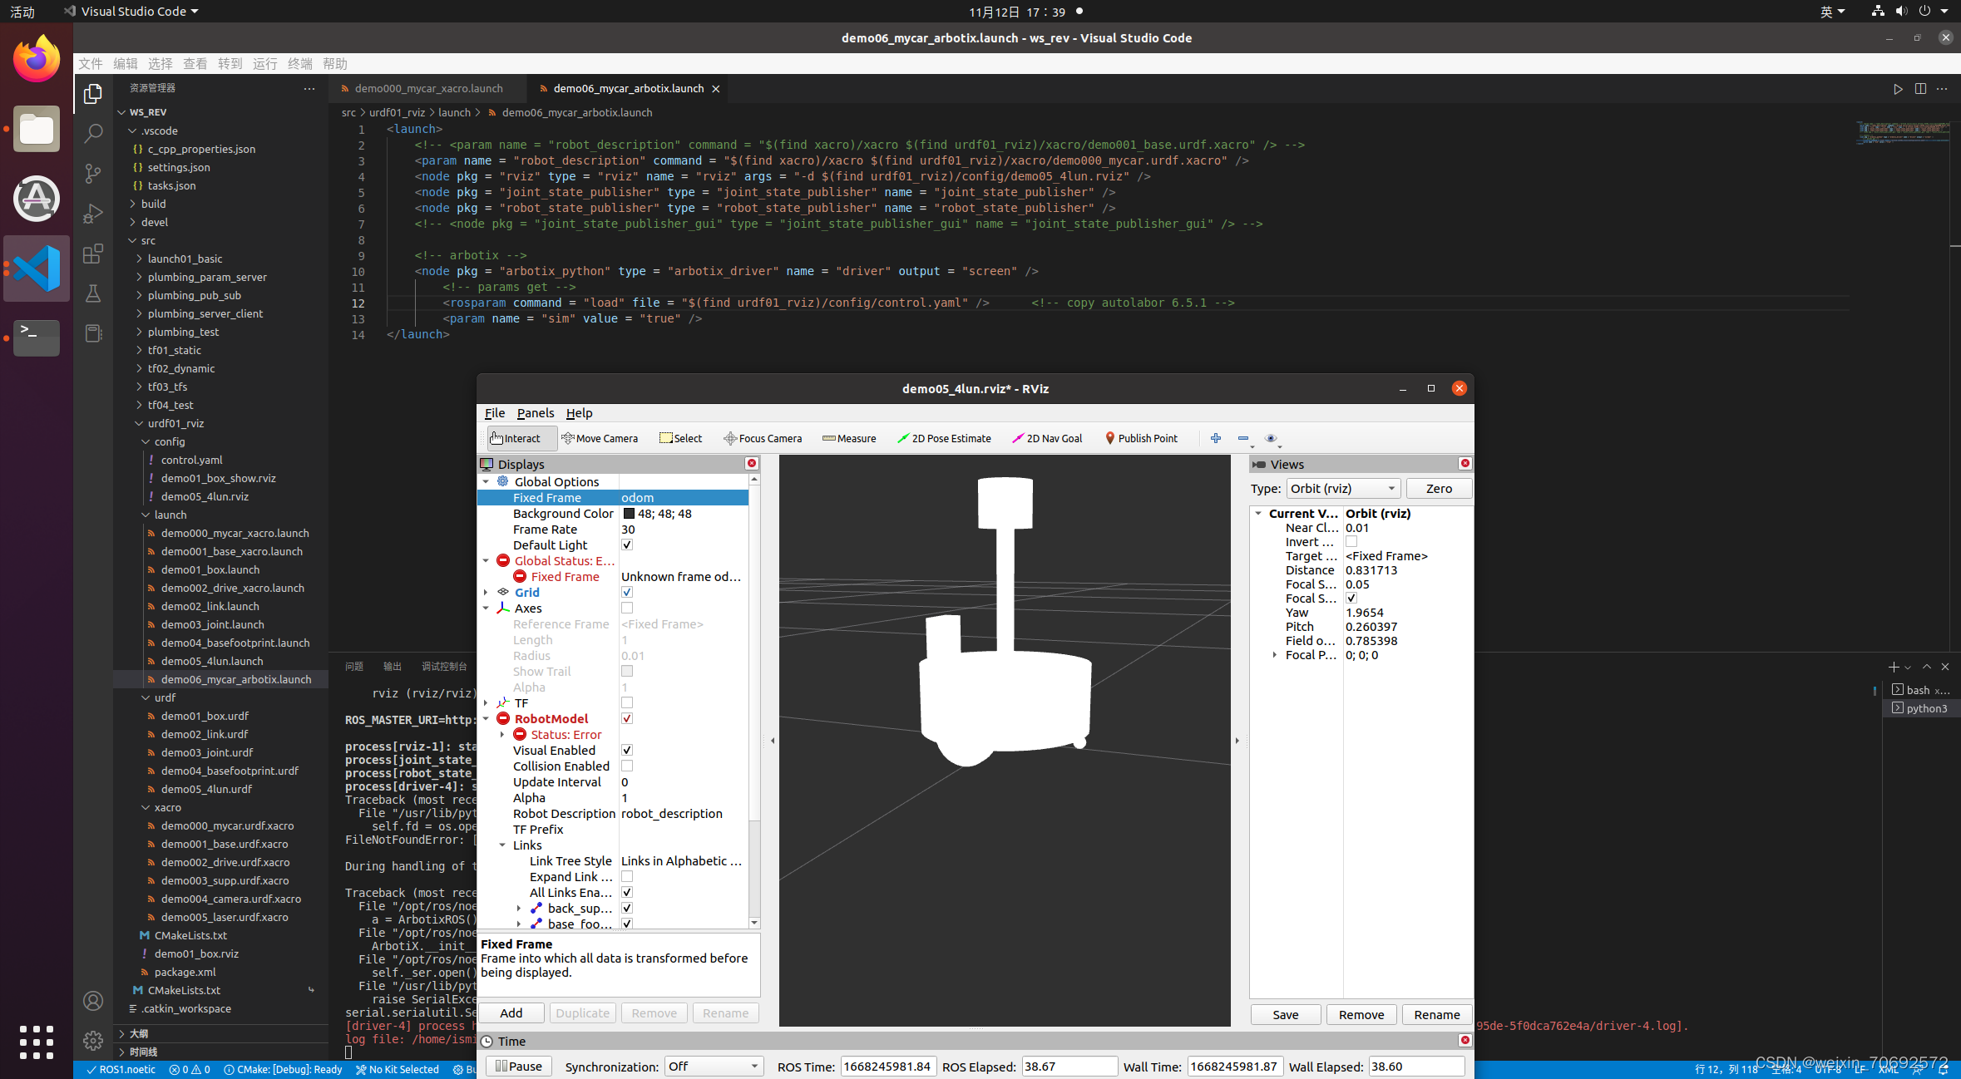Screen dimensions: 1961x1079
Task: Pause the RViz time with Pause button
Action: click(x=519, y=1066)
